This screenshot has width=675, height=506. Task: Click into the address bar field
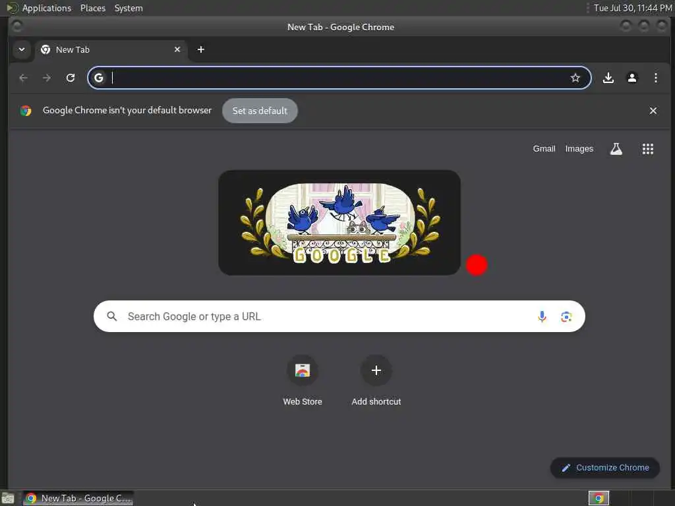click(339, 78)
